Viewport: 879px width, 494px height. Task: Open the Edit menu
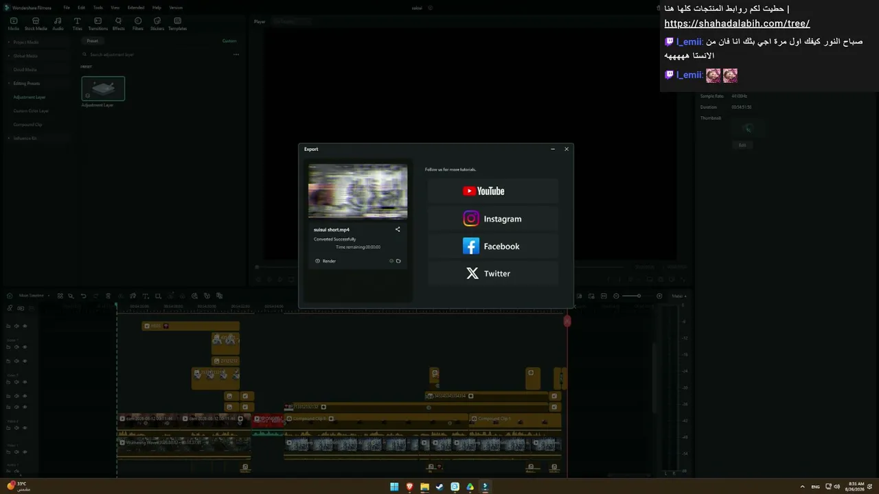coord(81,8)
